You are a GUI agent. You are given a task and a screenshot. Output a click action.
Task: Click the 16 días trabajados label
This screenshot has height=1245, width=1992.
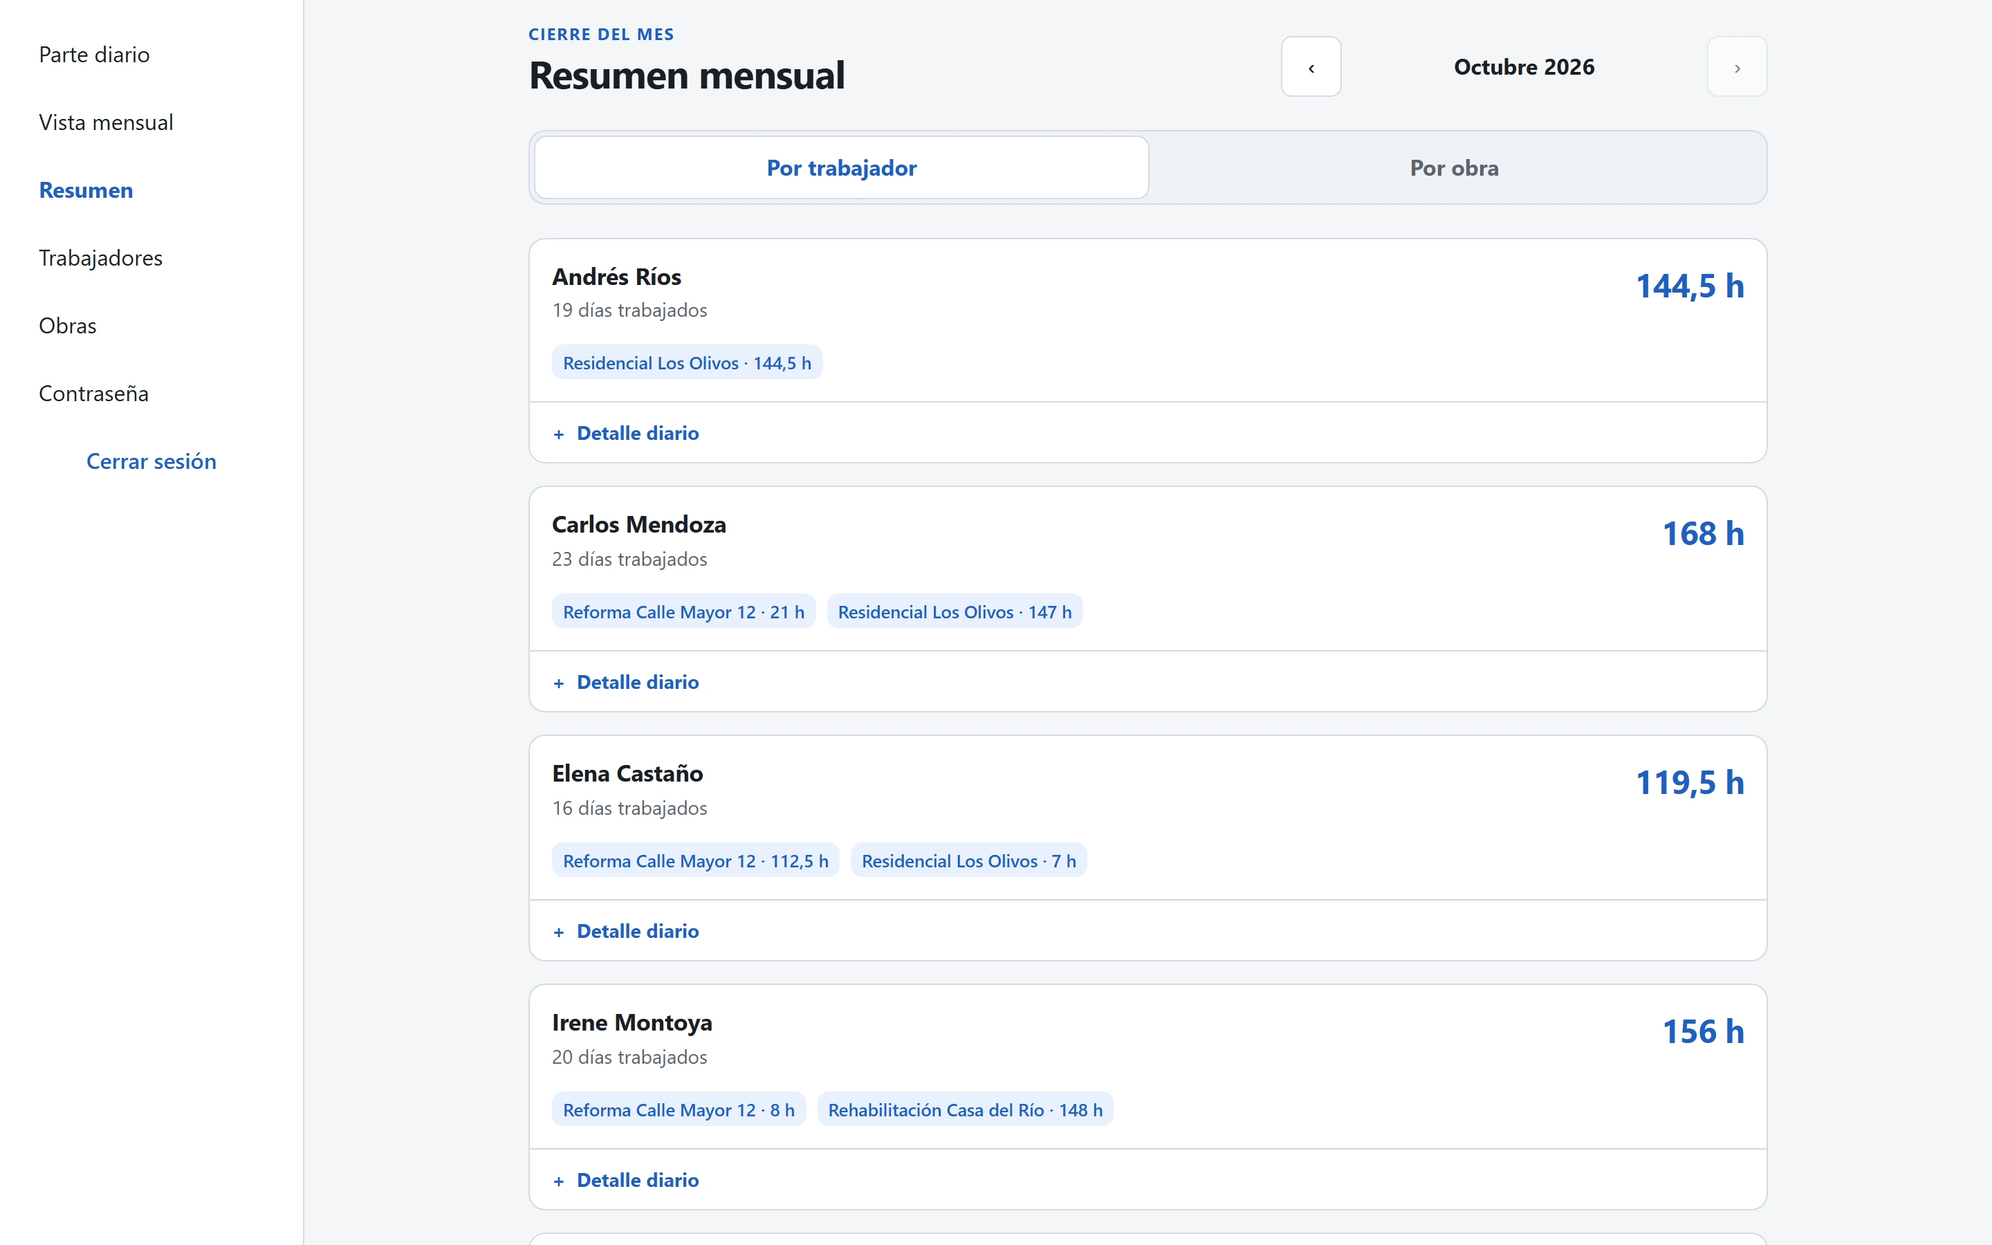(629, 808)
